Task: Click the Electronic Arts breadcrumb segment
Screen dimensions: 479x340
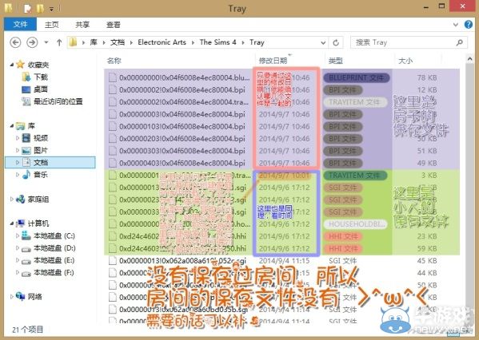Action: click(162, 42)
